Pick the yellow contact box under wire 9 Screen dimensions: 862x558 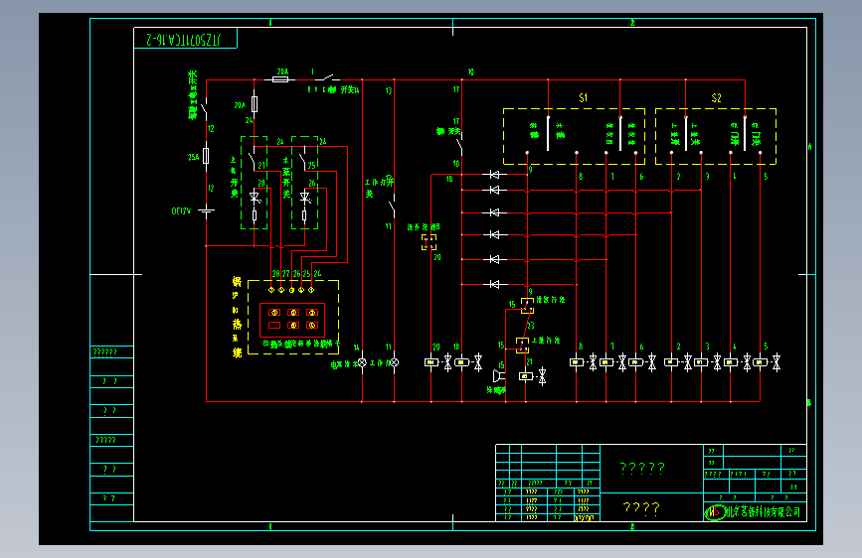click(x=527, y=306)
